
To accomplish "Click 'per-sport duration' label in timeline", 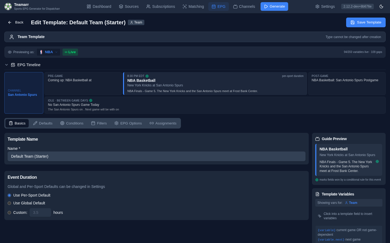I will (293, 76).
